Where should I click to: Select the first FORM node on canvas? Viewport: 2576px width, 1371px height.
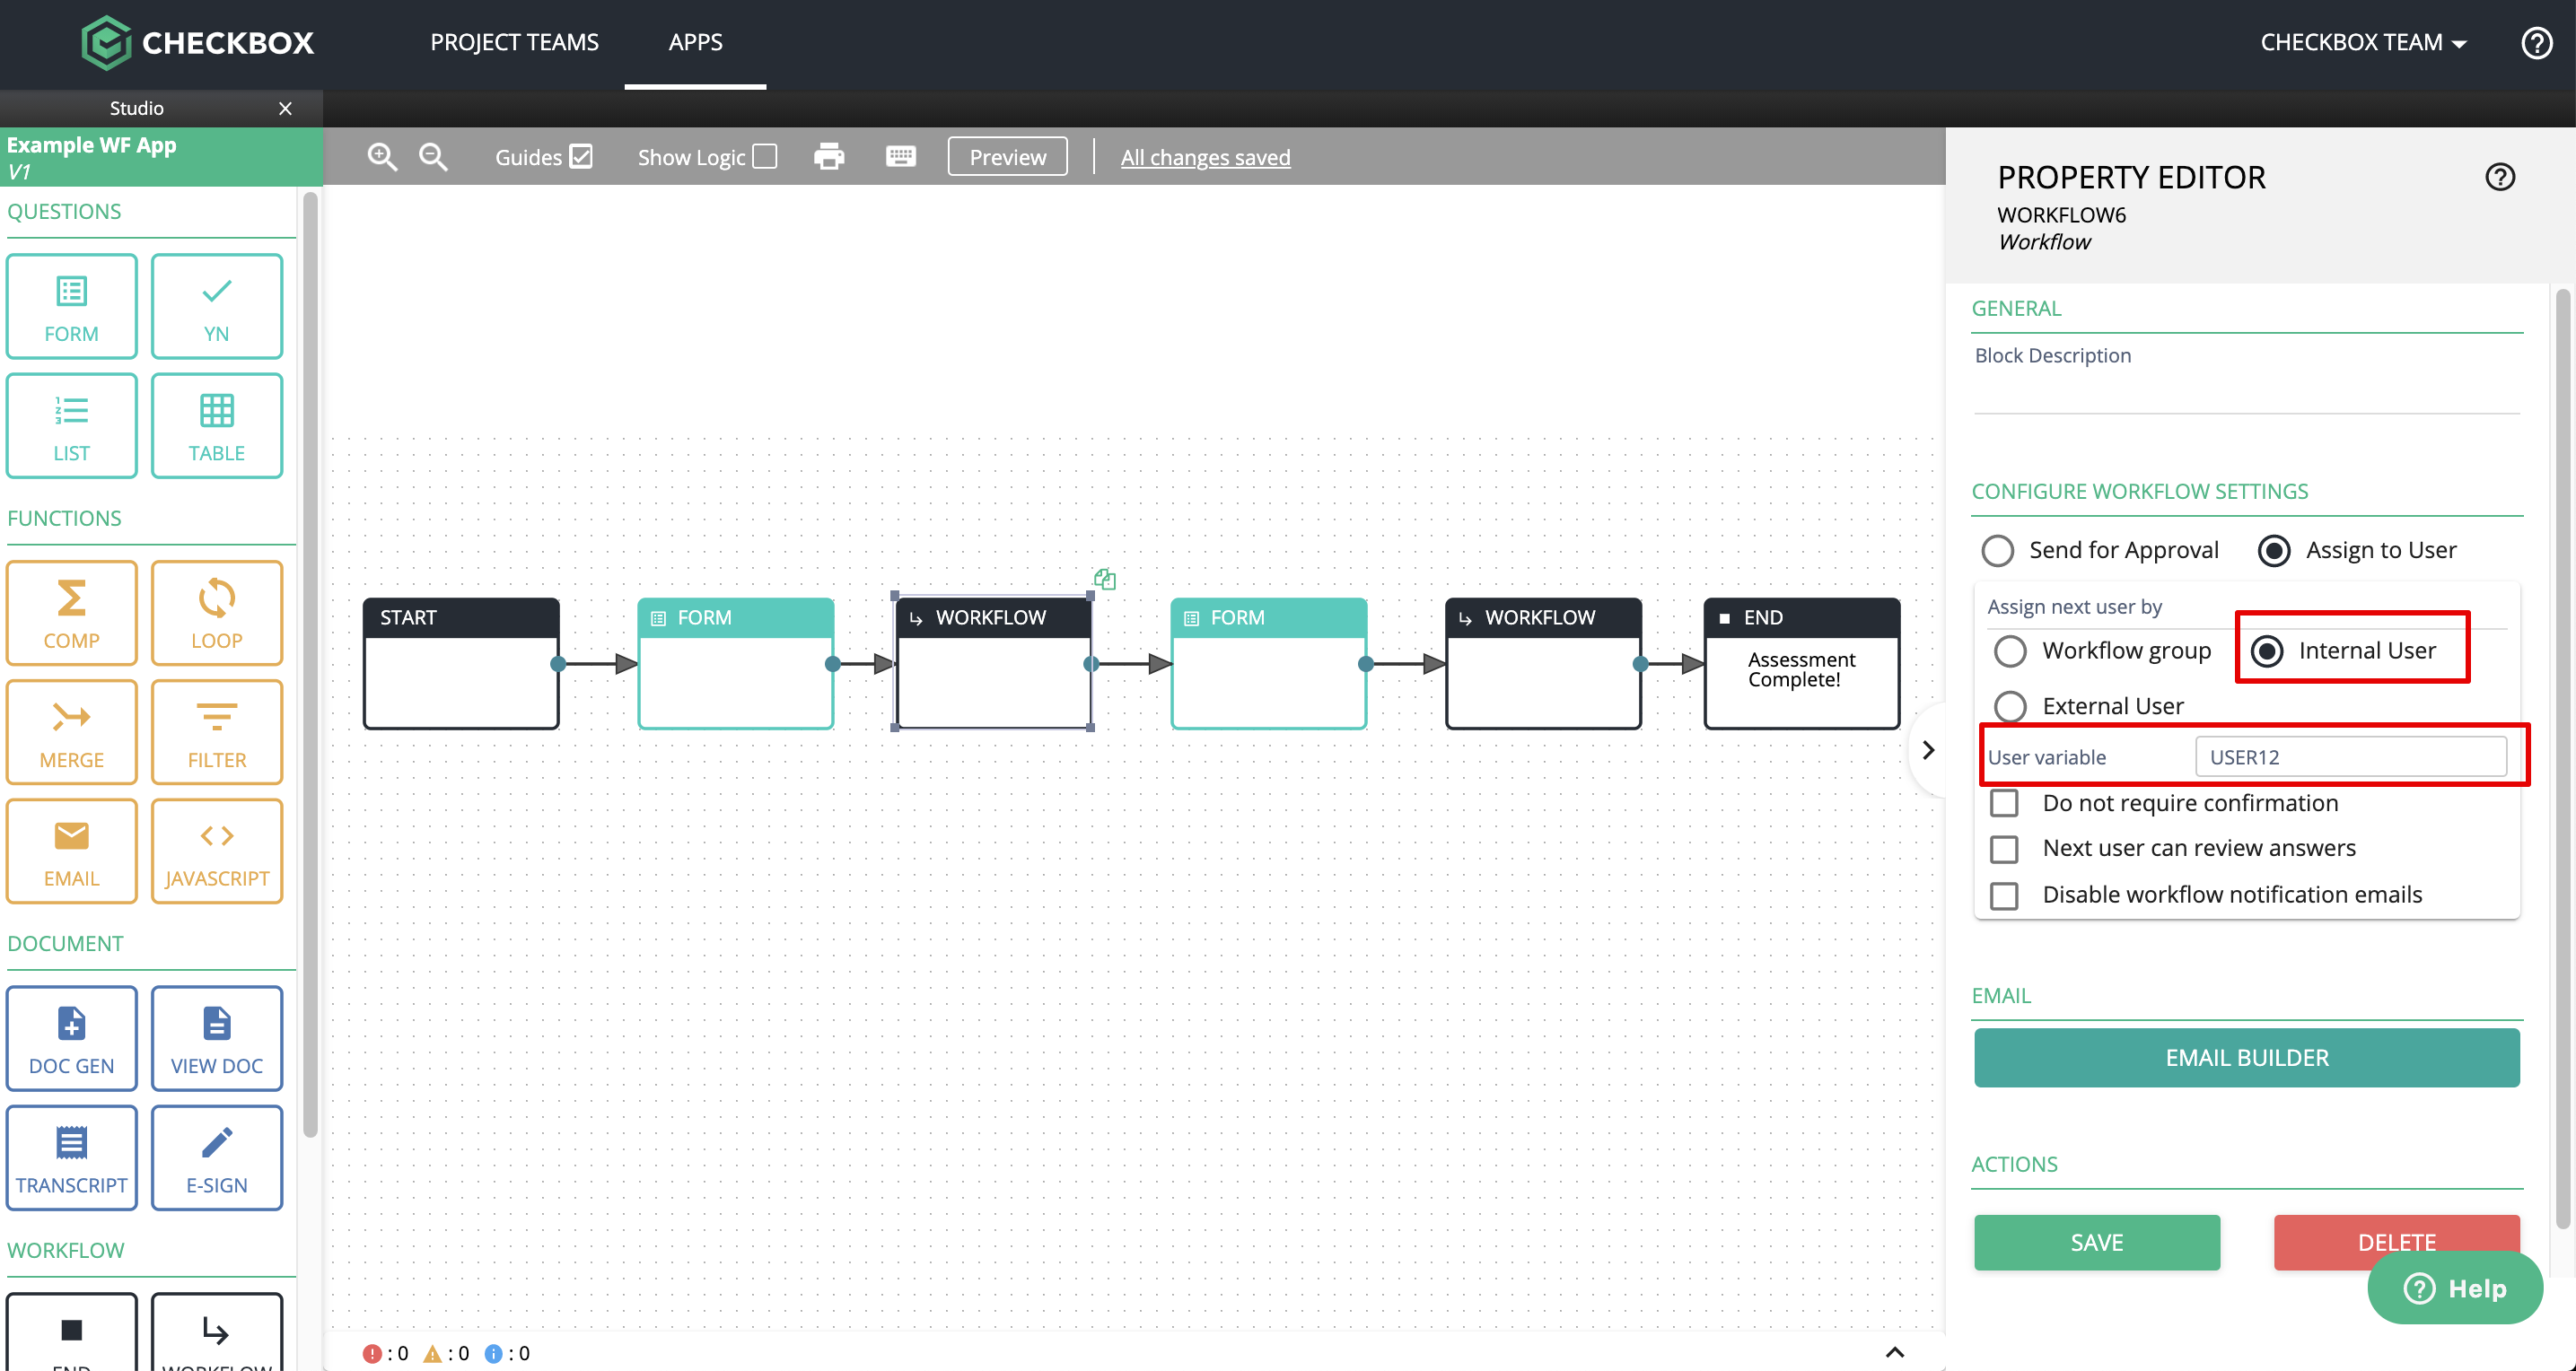coord(736,664)
